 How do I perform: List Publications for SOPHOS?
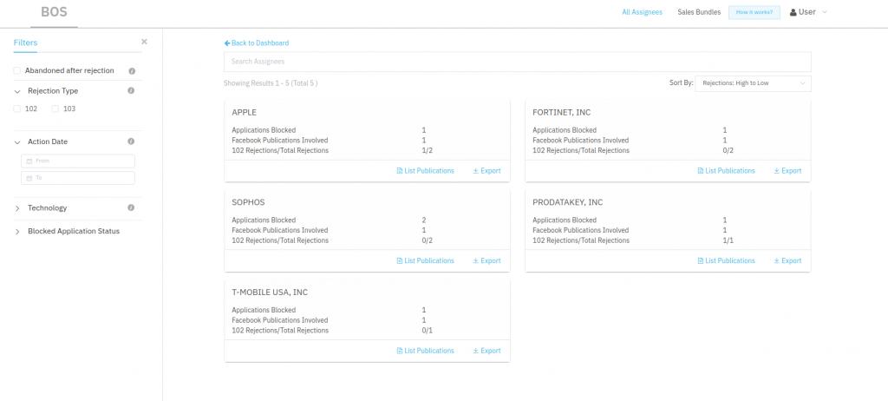tap(425, 261)
